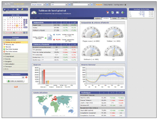Open the PDF export icon in header
Viewport: 158px width, 120px height.
[x=108, y=12]
